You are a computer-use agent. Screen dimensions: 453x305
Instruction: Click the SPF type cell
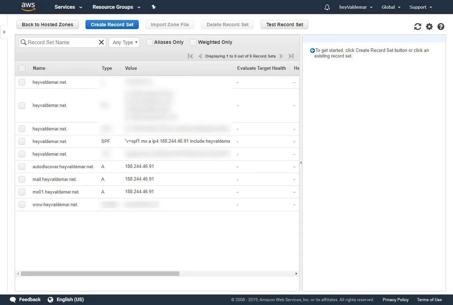click(105, 142)
